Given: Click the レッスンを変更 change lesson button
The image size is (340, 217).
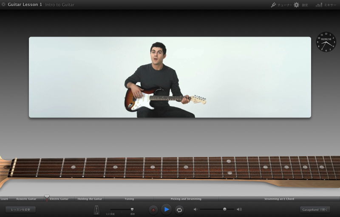Looking at the screenshot, I should pyautogui.click(x=20, y=209).
